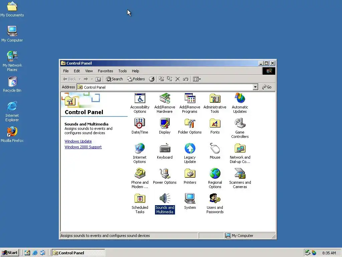Viewport: 342px width, 257px height.
Task: Open the Forward history dropdown arrow
Action: pos(92,79)
